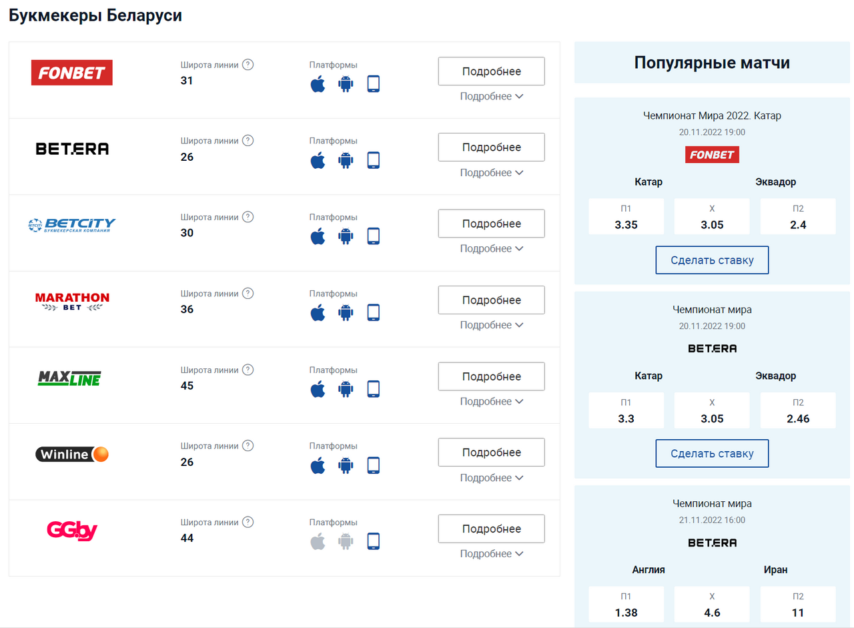Select П1 odds 3.35 for Катар at Fonbet
This screenshot has height=628, width=854.
pyautogui.click(x=626, y=217)
